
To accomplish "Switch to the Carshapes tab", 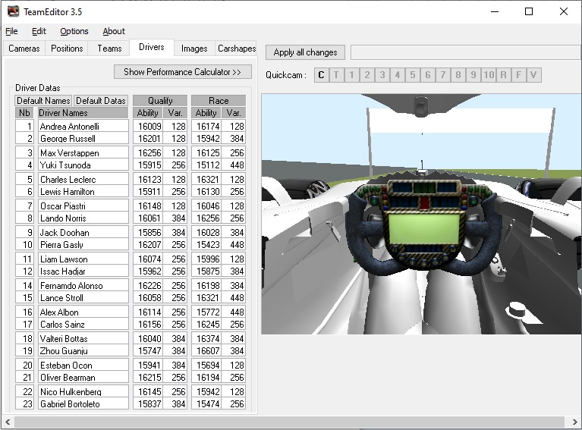I will tap(237, 49).
